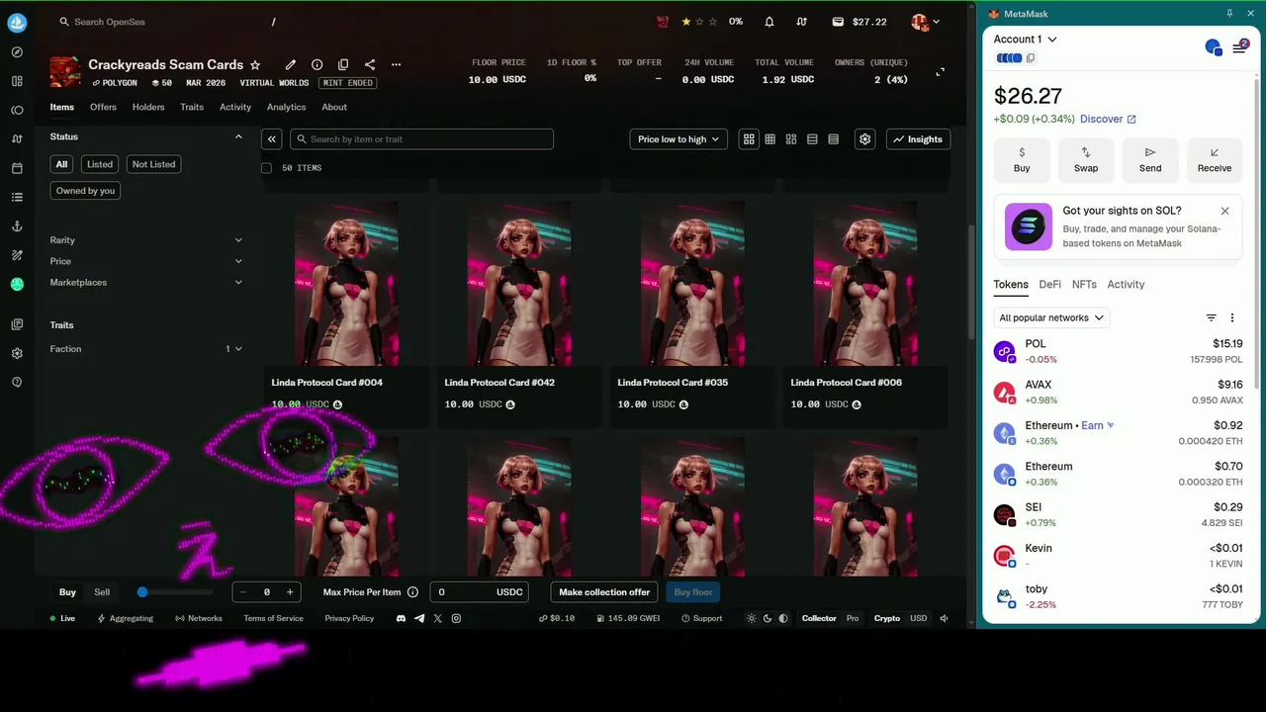Open the MetaMask hamburger menu
This screenshot has width=1266, height=712.
click(1239, 47)
